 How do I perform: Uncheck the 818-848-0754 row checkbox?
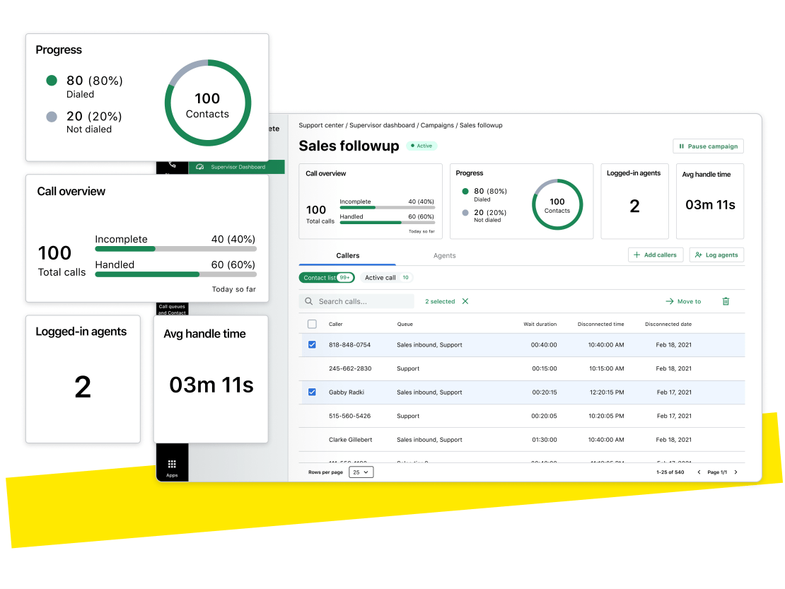(x=313, y=344)
